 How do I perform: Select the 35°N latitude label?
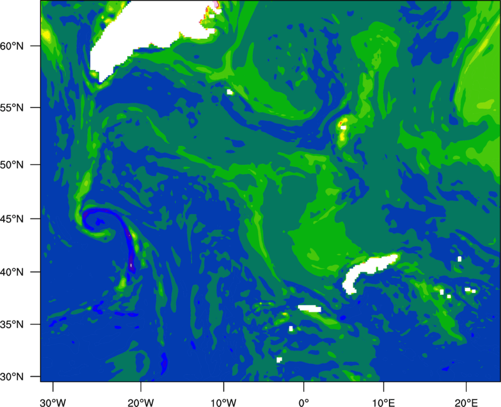(x=12, y=324)
